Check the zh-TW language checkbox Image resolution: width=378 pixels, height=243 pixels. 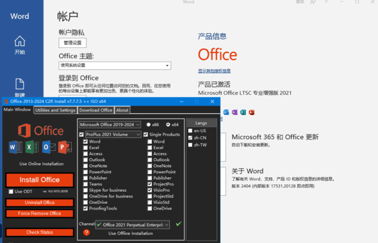(190, 145)
